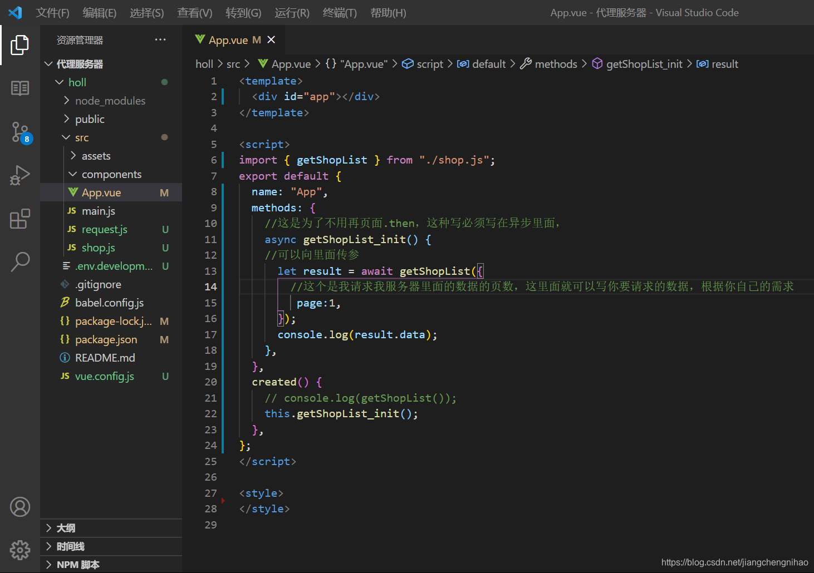Viewport: 814px width, 573px height.
Task: Click the src breadcrumb segment
Action: click(233, 64)
